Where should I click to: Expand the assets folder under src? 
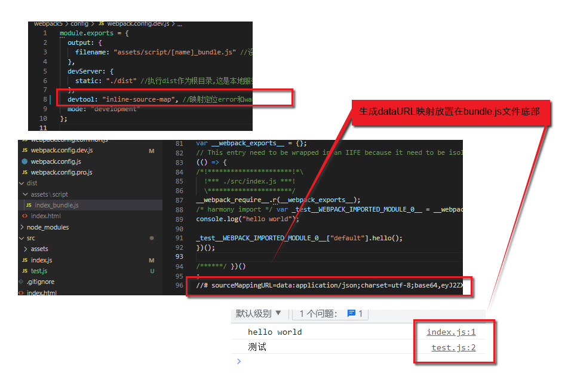click(39, 249)
